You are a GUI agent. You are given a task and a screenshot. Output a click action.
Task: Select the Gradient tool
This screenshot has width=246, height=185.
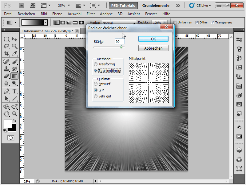[x=14, y=76]
